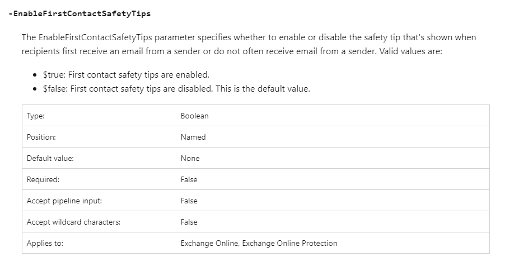Click the Applies to: label

(x=45, y=243)
